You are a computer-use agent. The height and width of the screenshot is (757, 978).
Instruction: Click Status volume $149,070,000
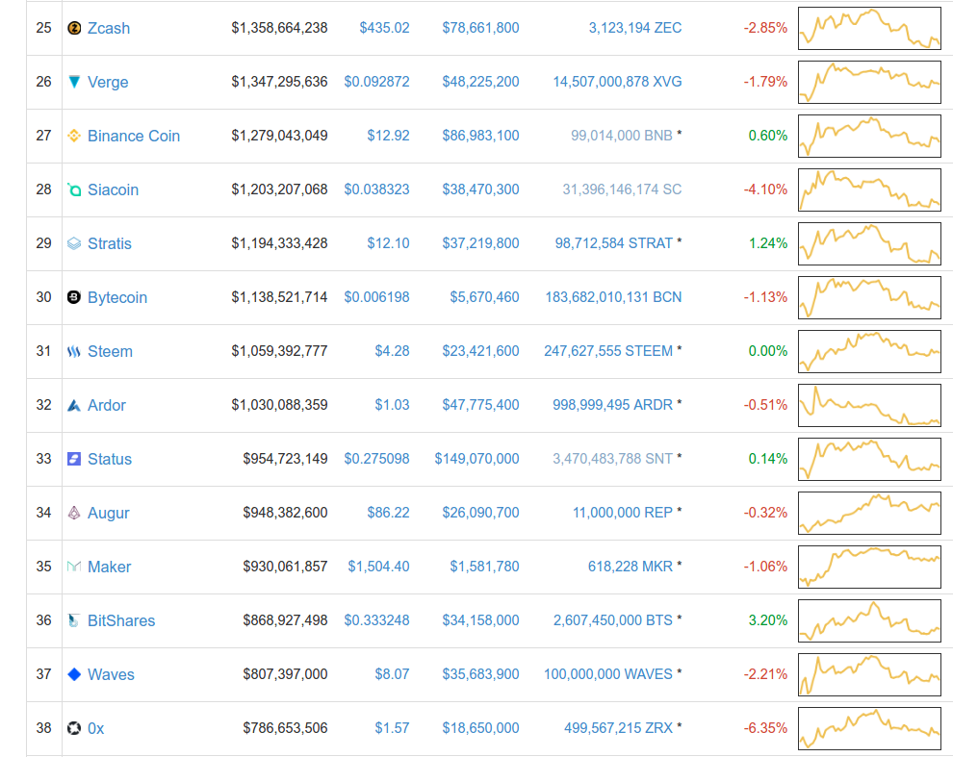(476, 459)
